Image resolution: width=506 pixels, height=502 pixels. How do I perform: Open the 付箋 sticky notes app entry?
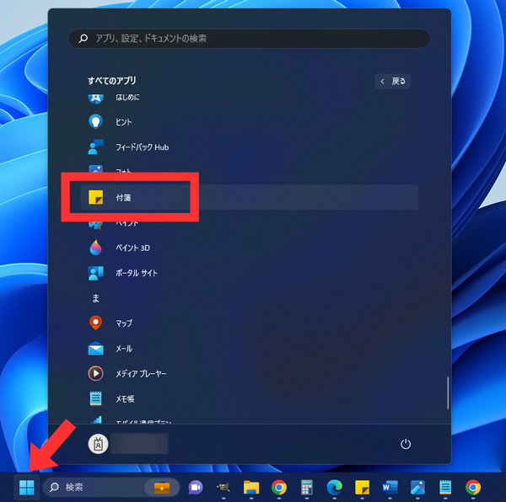[x=249, y=197]
